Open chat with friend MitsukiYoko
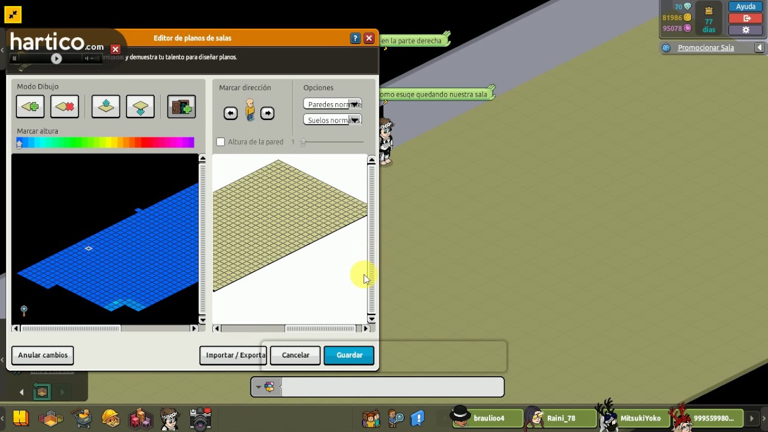Viewport: 768px width, 432px height. [632, 418]
